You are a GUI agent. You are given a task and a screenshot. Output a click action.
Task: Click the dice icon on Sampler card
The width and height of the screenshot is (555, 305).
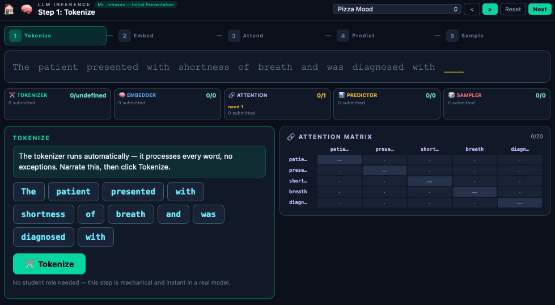point(451,95)
